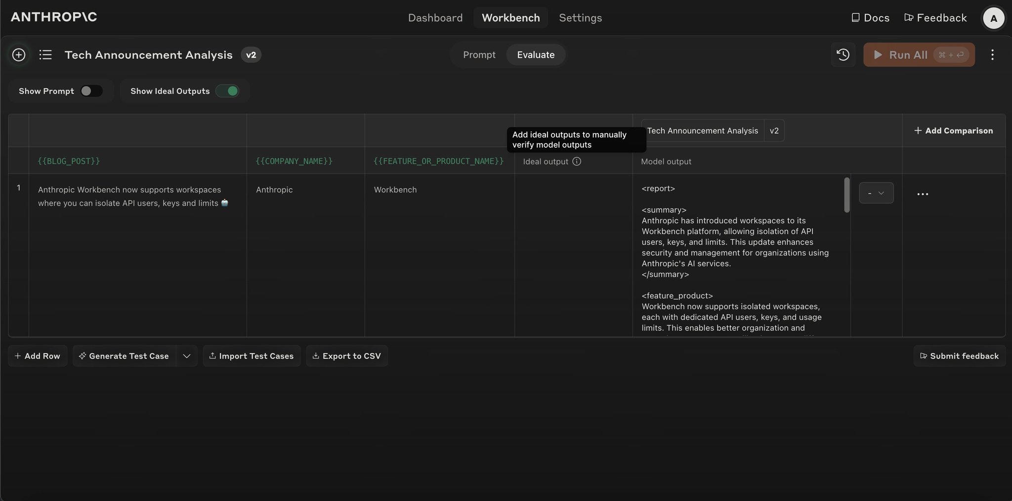Open the version history clock icon

click(843, 55)
